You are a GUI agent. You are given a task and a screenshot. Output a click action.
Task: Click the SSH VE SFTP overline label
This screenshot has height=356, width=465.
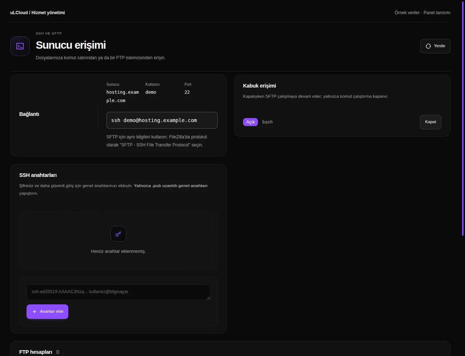click(x=49, y=33)
